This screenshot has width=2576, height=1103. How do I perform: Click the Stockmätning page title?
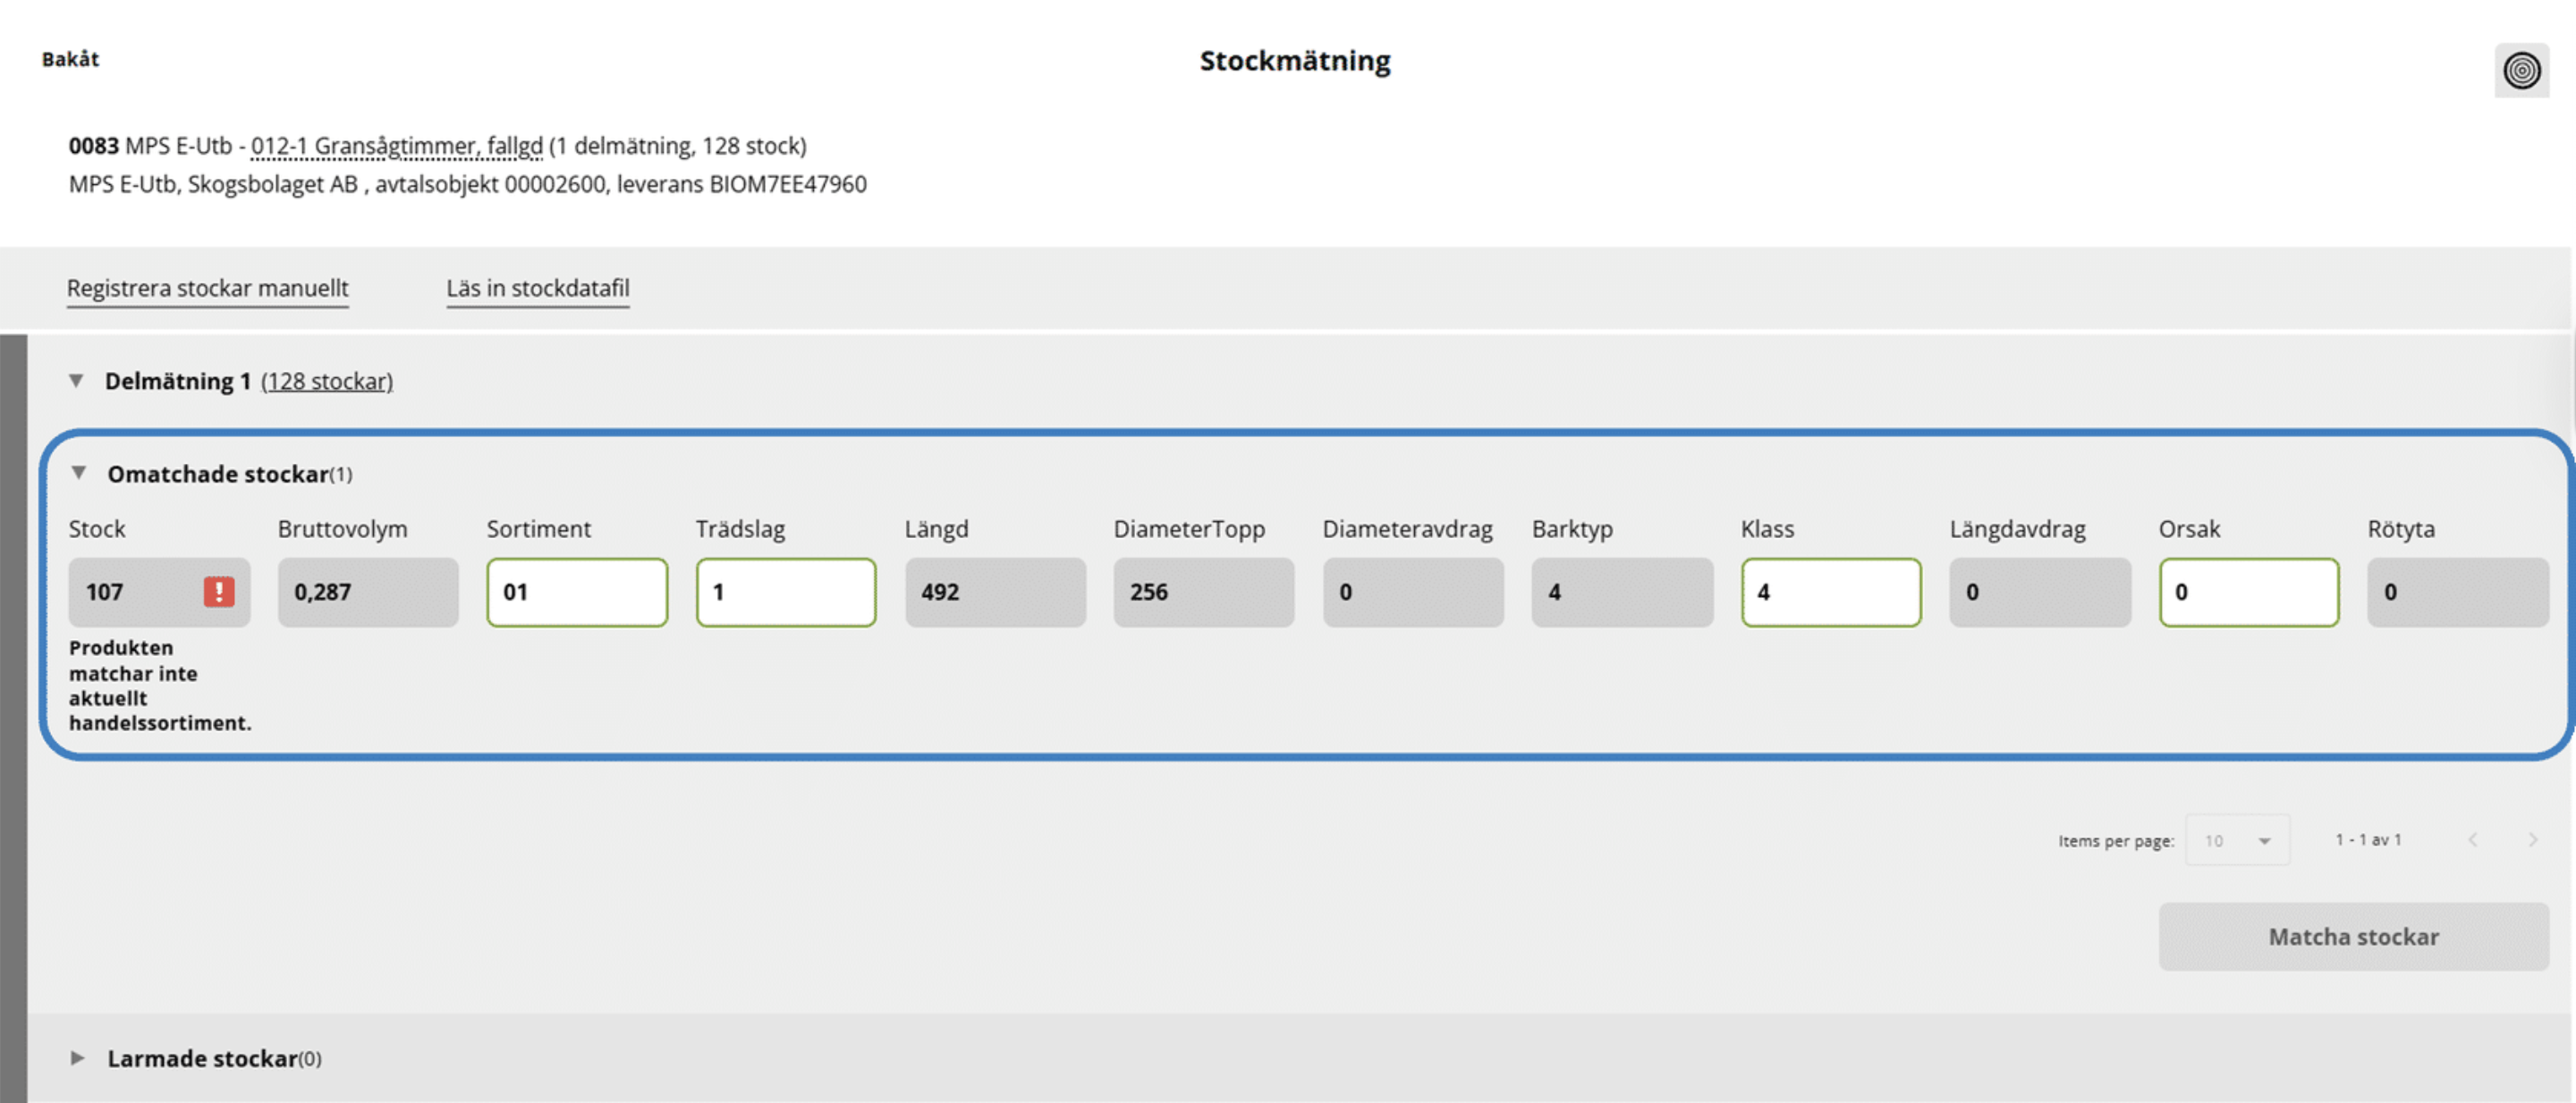[x=1295, y=61]
